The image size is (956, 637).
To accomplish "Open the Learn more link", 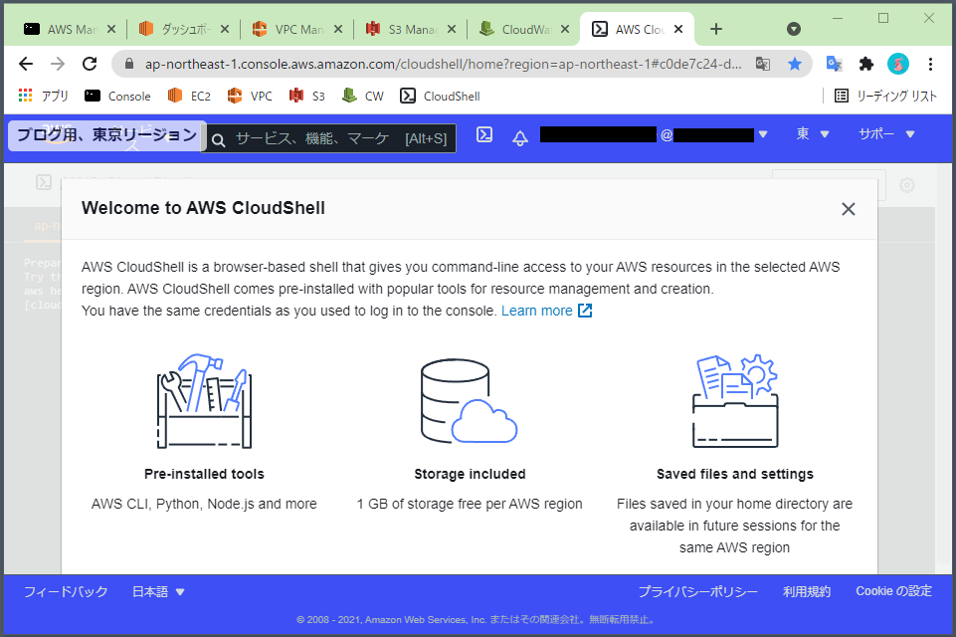I will pos(546,311).
